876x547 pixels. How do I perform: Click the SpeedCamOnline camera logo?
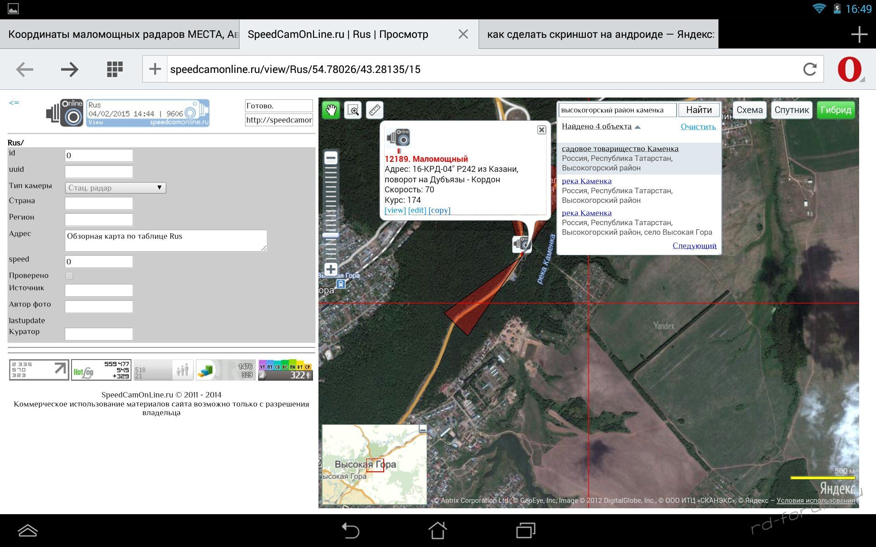[x=65, y=113]
